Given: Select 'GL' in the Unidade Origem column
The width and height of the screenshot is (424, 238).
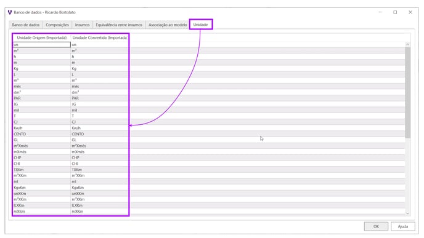Looking at the screenshot, I should [x=42, y=140].
